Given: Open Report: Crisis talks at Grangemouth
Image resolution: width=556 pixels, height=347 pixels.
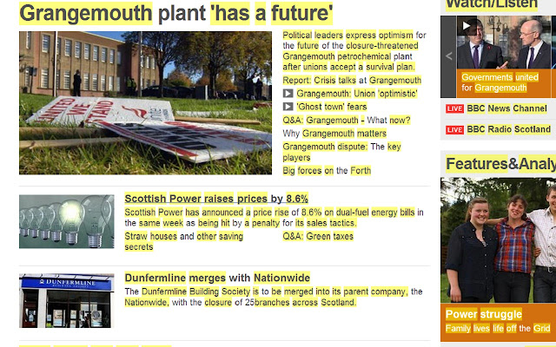Looking at the screenshot, I should (x=352, y=81).
